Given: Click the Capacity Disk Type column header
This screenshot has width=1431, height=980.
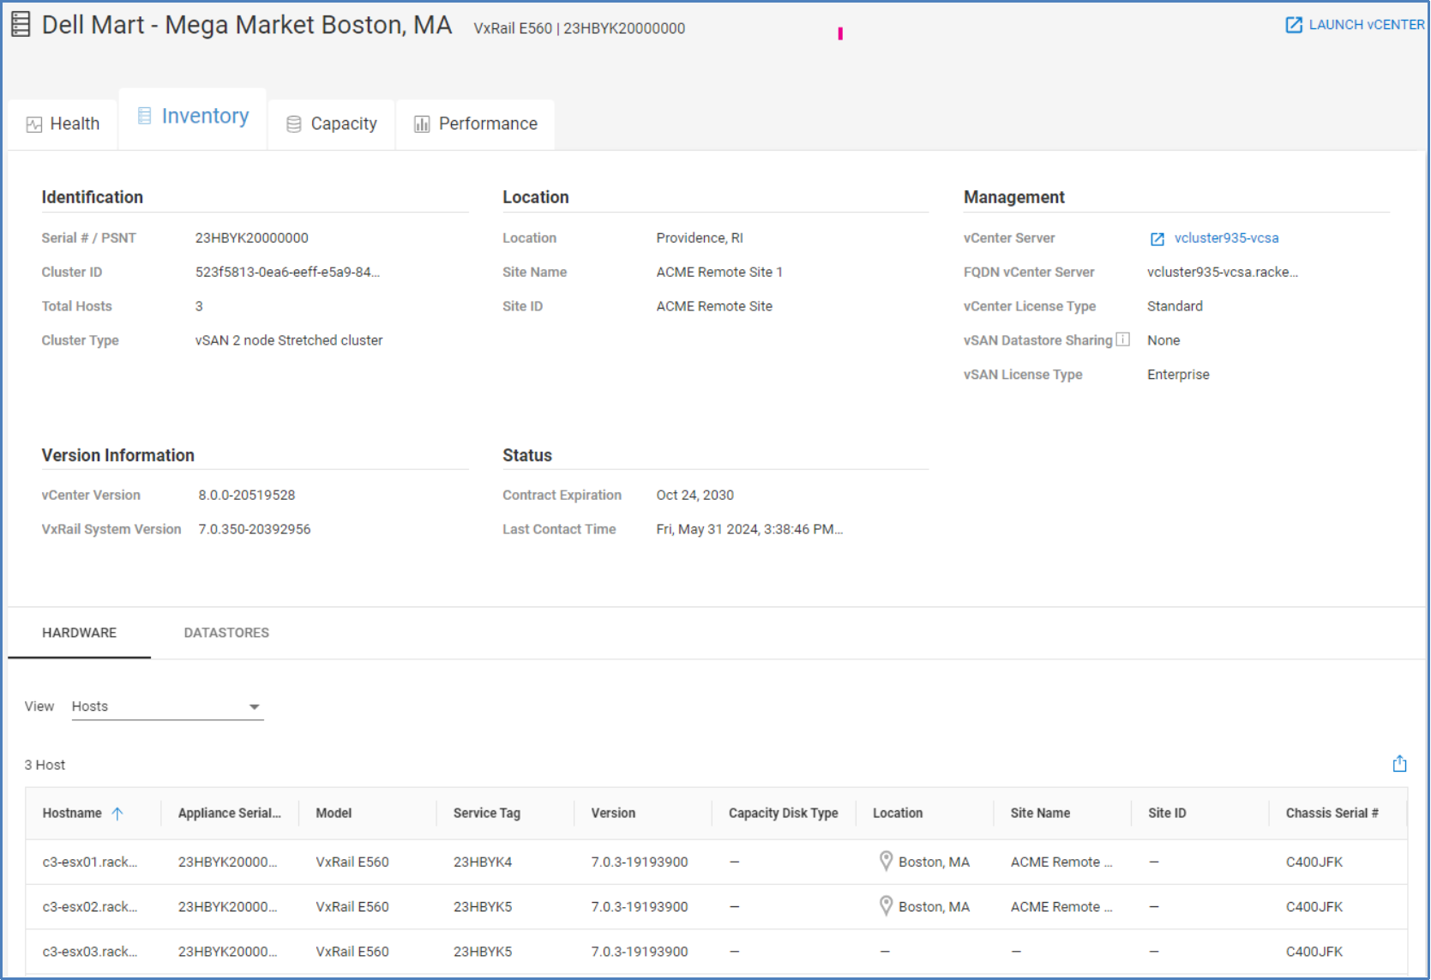Looking at the screenshot, I should 783,813.
